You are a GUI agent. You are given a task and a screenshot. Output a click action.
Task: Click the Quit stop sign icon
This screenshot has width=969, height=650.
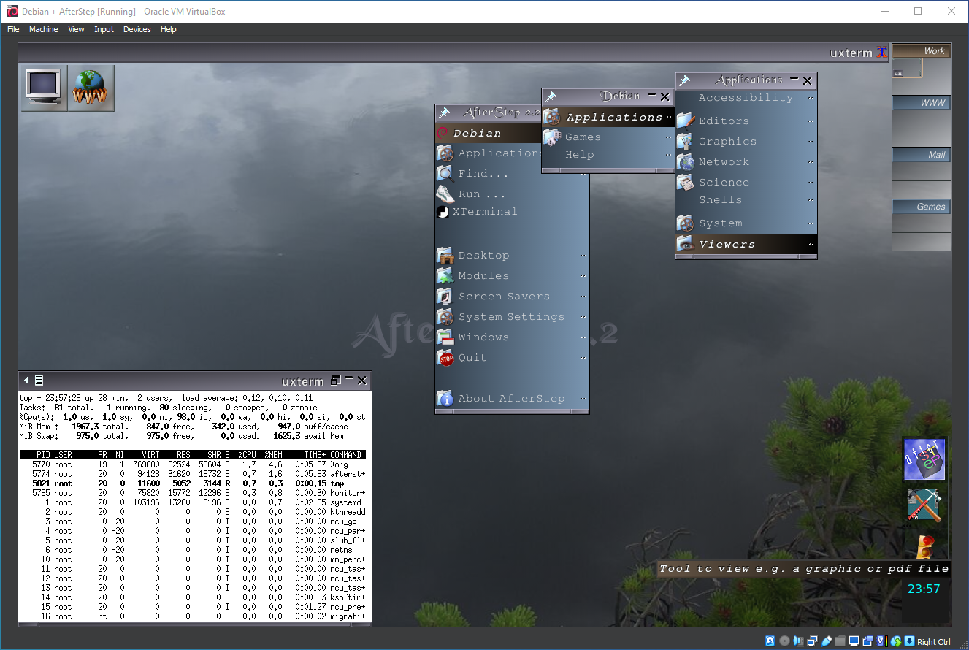445,358
